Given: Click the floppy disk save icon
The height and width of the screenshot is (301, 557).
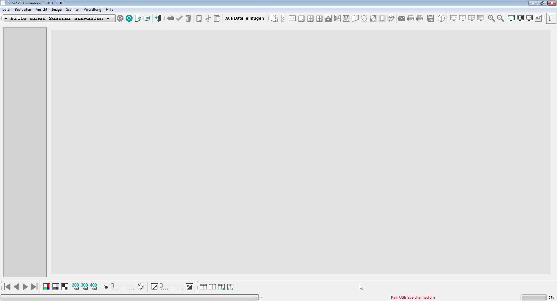Looking at the screenshot, I should pyautogui.click(x=431, y=18).
